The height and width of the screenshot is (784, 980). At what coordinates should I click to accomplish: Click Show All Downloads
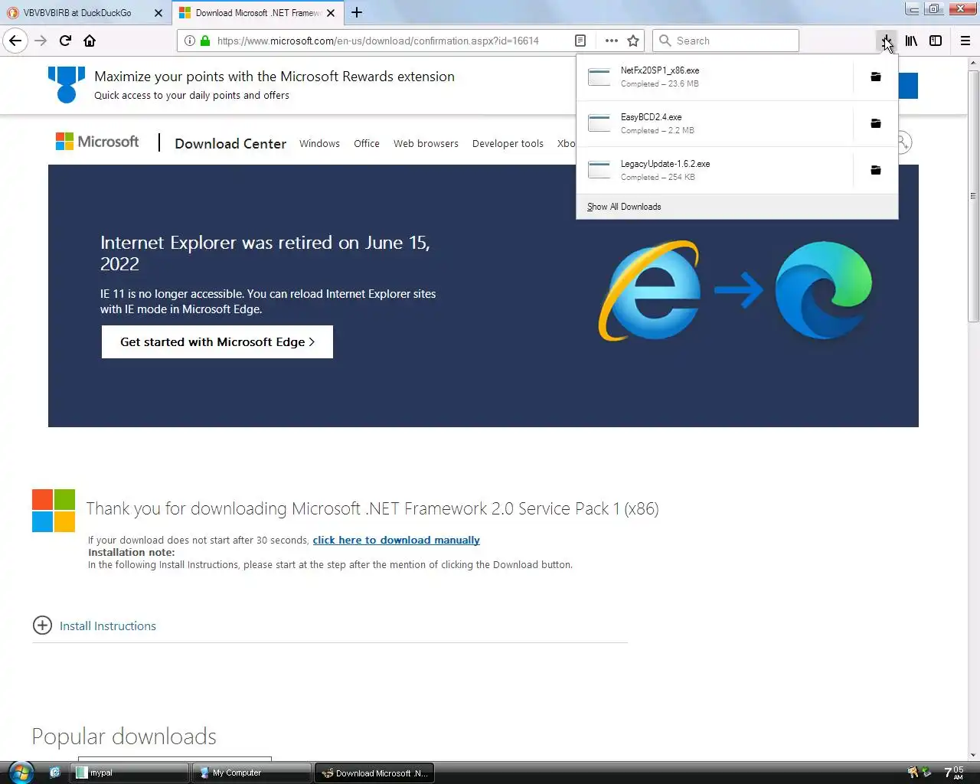click(624, 207)
